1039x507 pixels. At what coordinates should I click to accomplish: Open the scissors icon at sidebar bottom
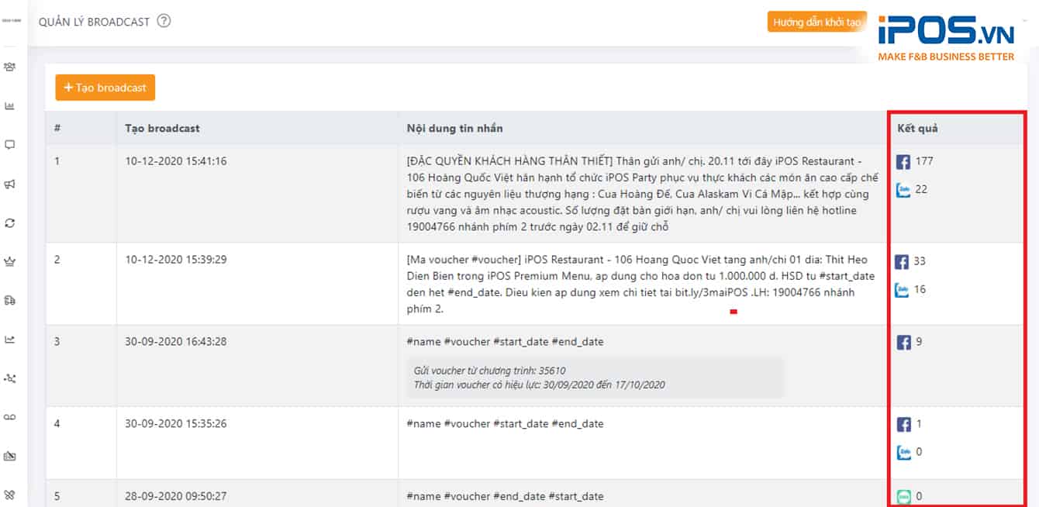(x=9, y=491)
